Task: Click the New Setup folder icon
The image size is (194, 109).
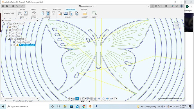Action: pyautogui.click(x=20, y=13)
